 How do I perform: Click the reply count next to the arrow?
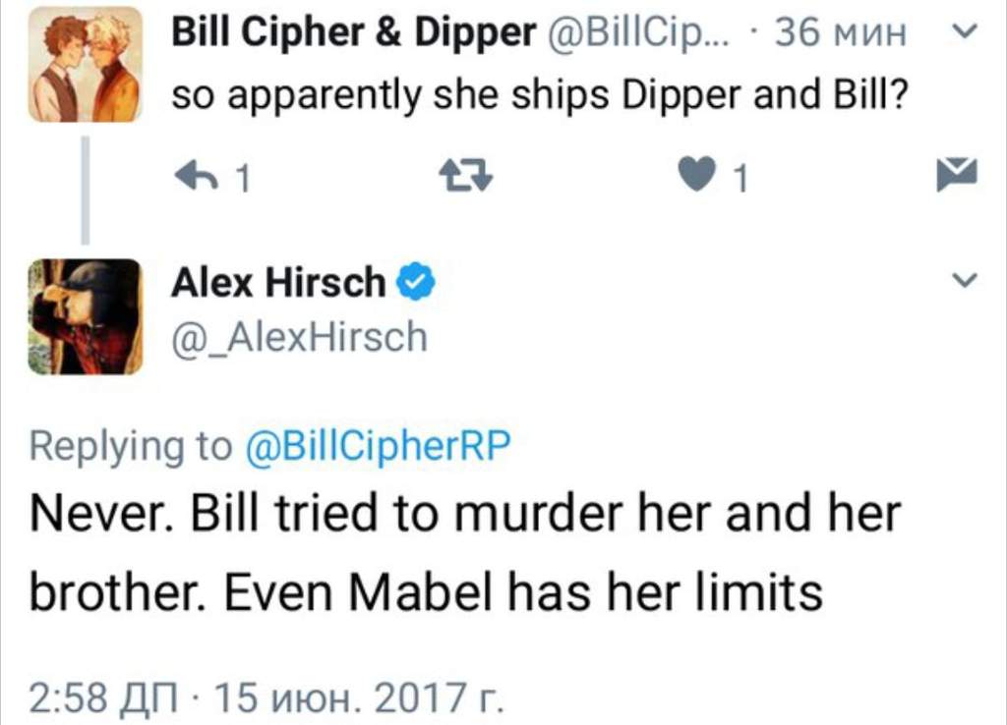pos(242,178)
